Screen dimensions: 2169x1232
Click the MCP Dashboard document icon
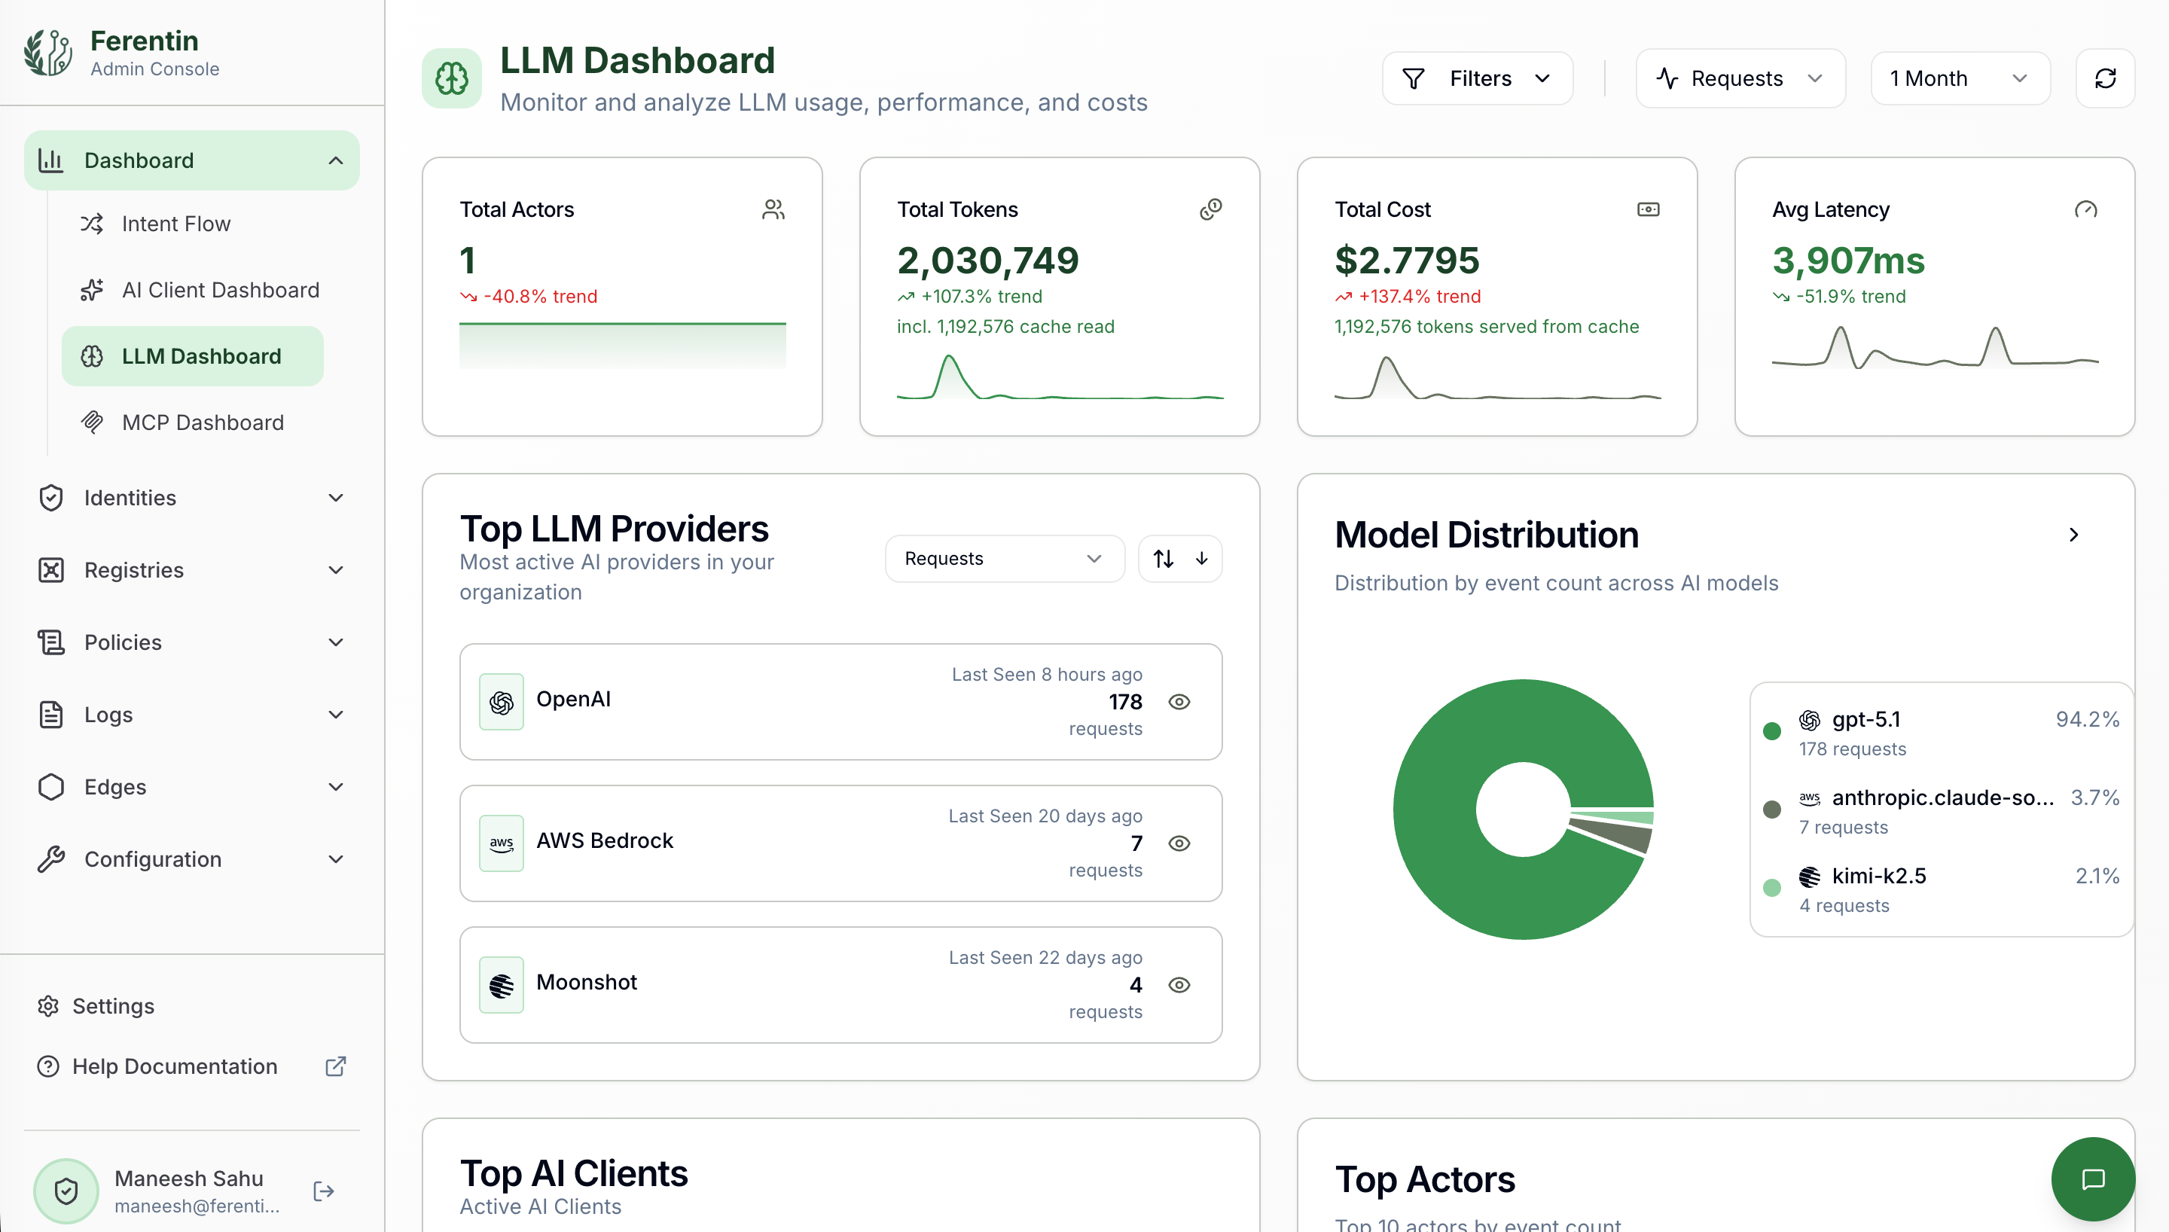point(93,422)
